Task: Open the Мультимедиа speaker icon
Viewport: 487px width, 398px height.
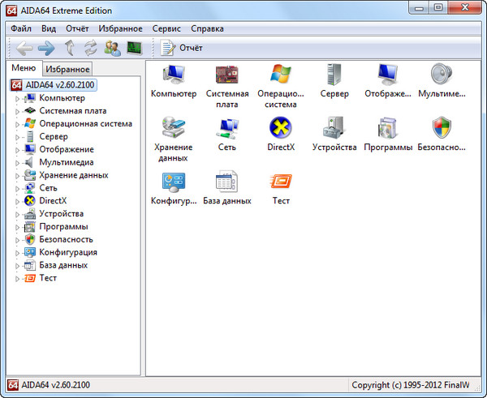Action: 442,75
